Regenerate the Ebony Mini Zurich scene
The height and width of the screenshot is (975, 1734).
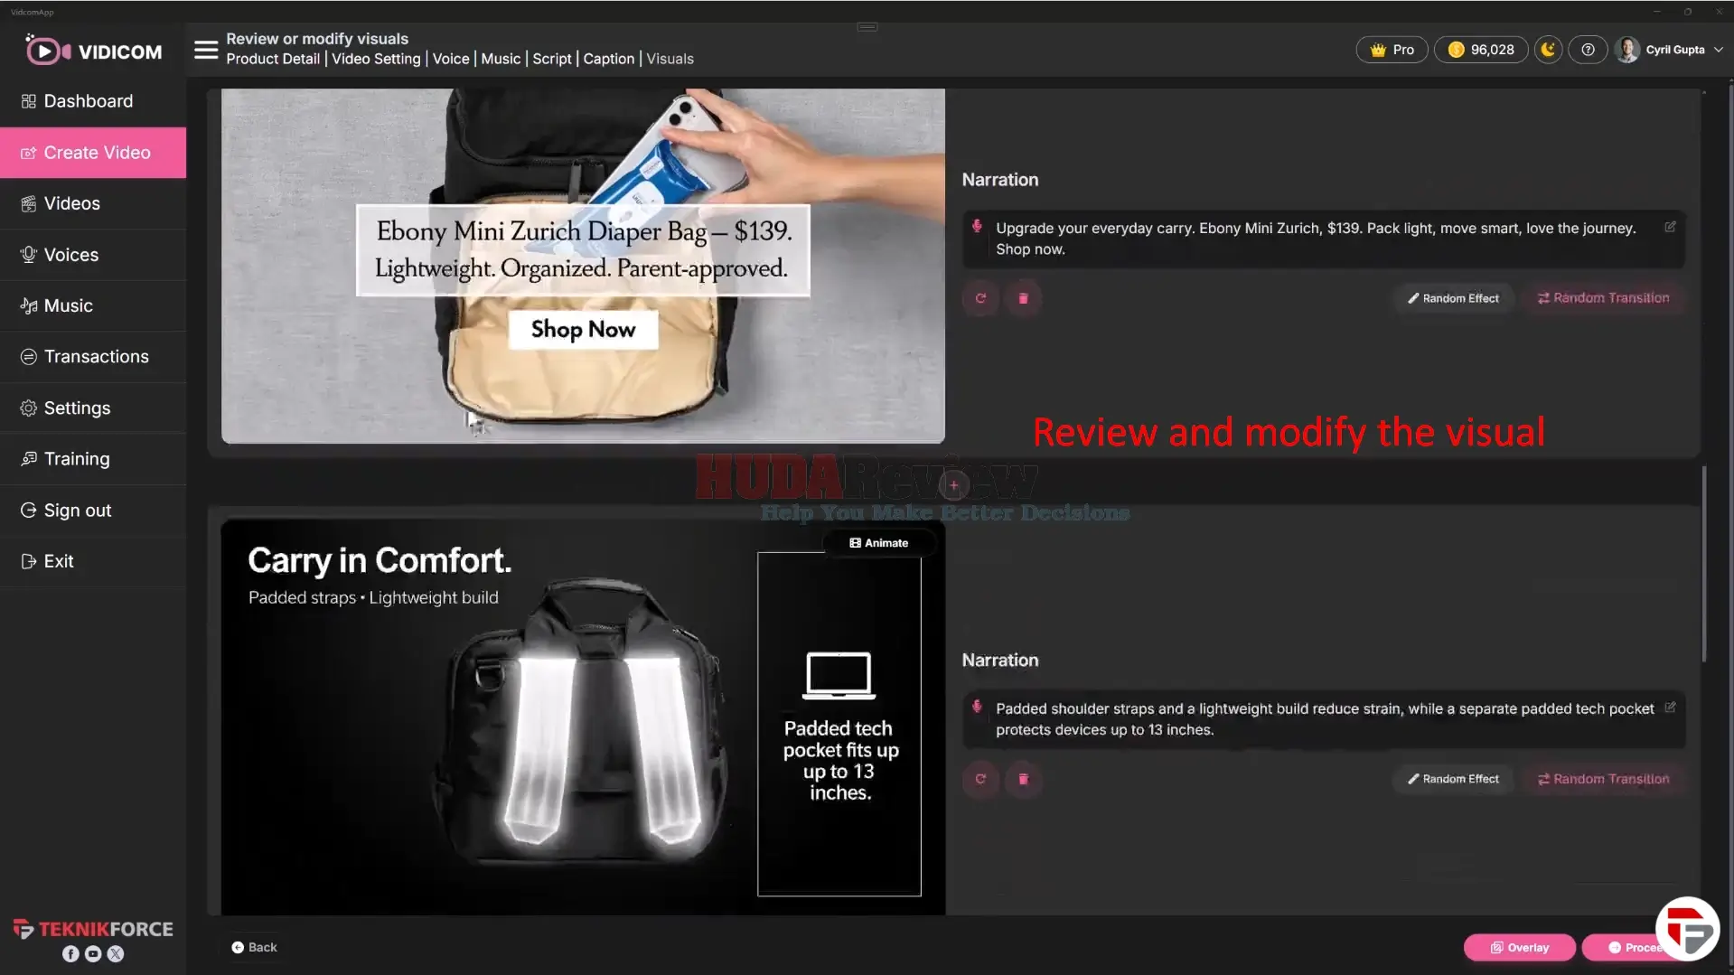coord(980,298)
